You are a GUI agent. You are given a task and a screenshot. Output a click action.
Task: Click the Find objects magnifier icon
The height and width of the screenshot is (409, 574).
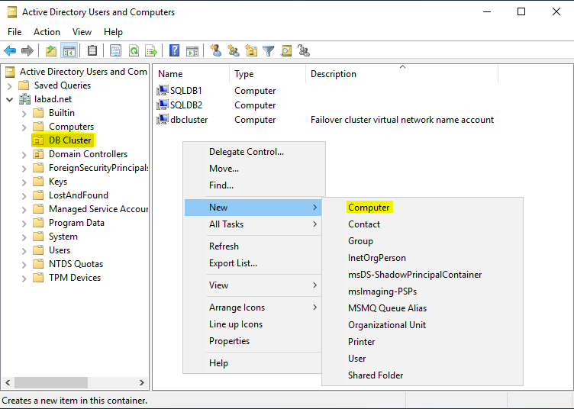pyautogui.click(x=286, y=50)
